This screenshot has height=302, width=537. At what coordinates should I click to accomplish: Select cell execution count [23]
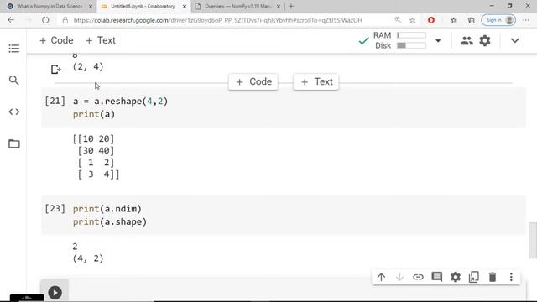click(55, 209)
